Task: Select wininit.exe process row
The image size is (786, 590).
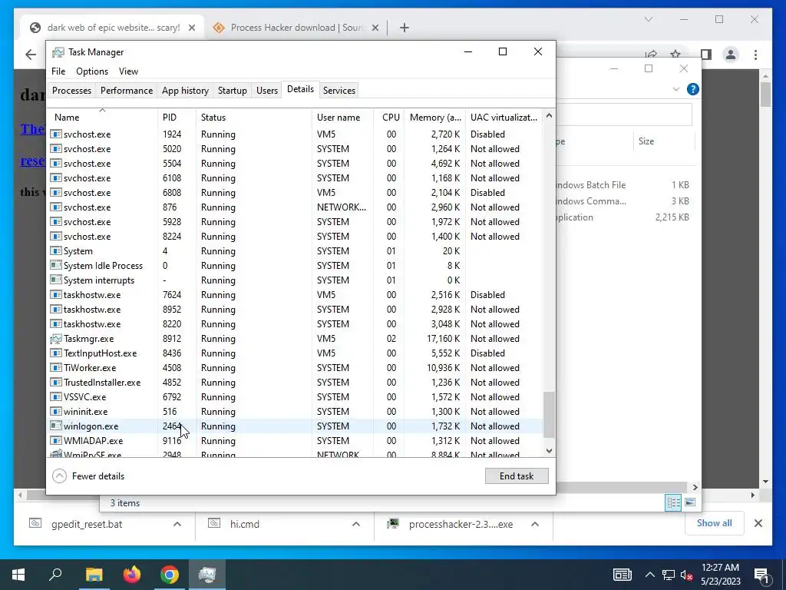Action: [x=295, y=412]
